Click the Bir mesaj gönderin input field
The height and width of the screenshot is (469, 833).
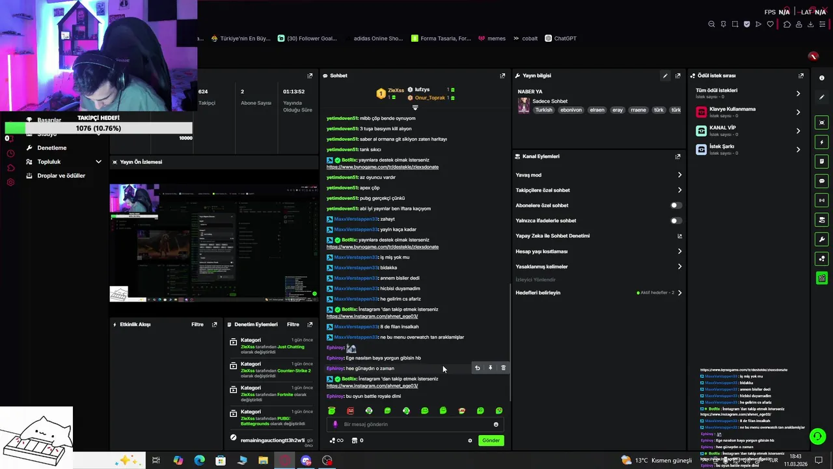(415, 424)
